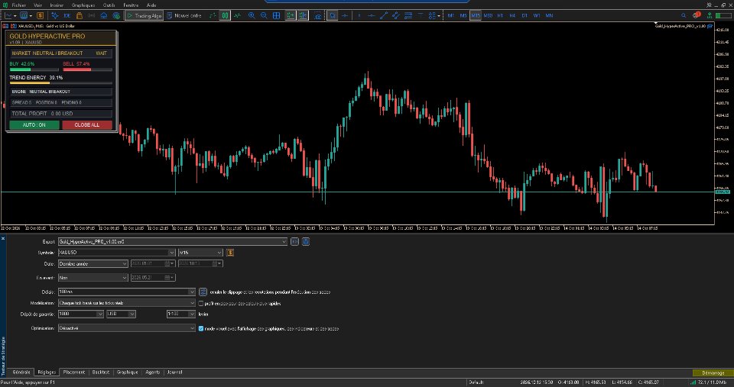Expand the 1:100 leverage dropdown

(x=191, y=314)
